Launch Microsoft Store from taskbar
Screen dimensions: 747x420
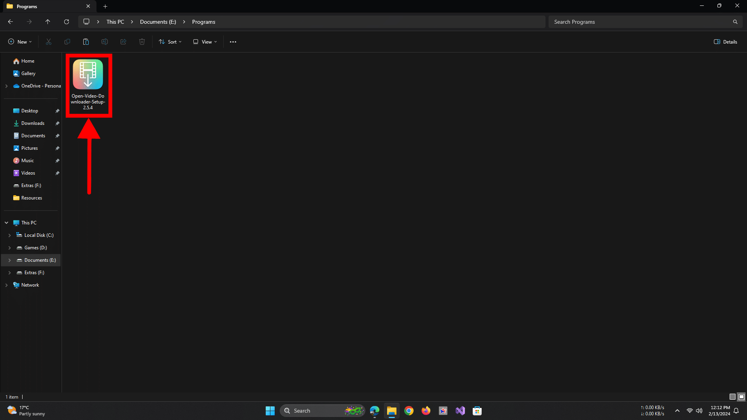477,411
